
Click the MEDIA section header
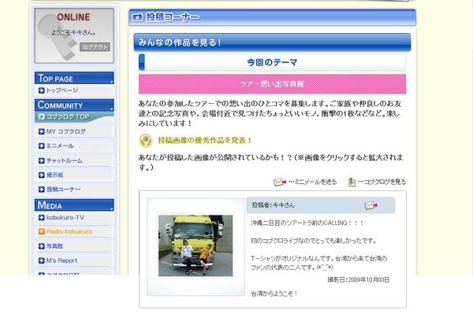[74, 205]
